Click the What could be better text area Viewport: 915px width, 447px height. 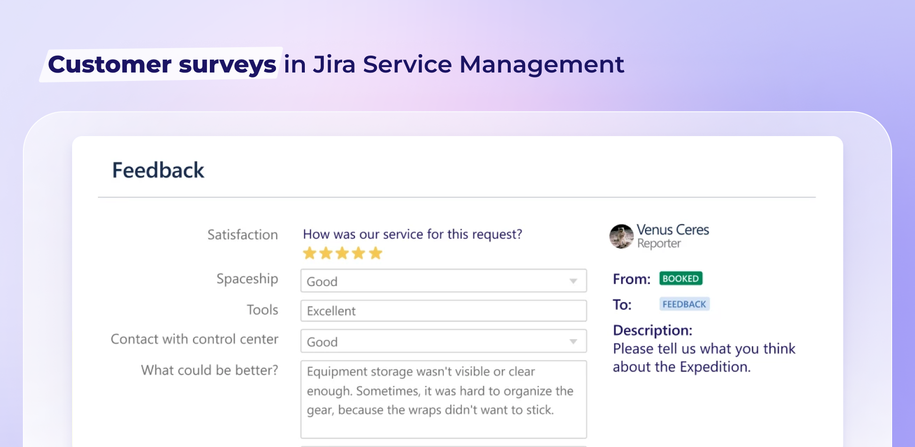pos(444,399)
